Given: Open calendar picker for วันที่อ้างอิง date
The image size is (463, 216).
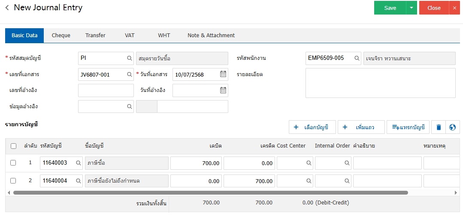Looking at the screenshot, I should click(x=223, y=90).
